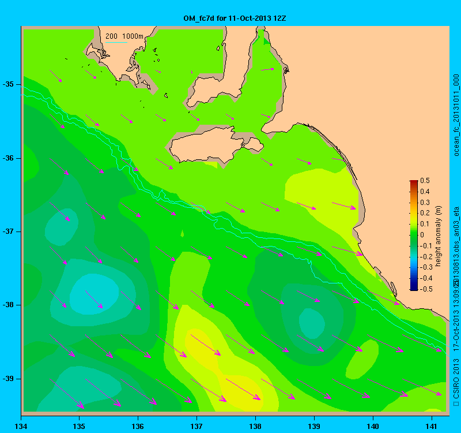Click the '-0.1' color bar label
Image resolution: width=461 pixels, height=433 pixels.
[x=425, y=246]
